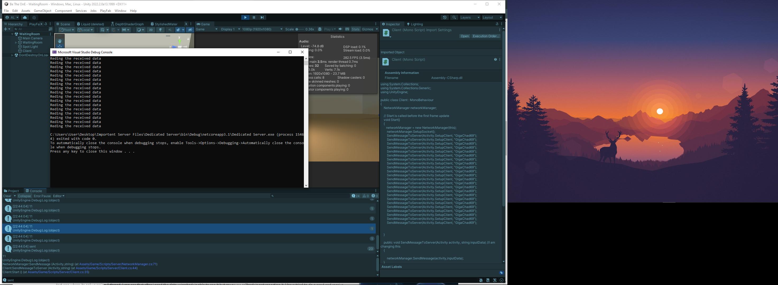778x285 pixels.
Task: Collapse the WaitingRoom scene root
Action: tap(12, 34)
